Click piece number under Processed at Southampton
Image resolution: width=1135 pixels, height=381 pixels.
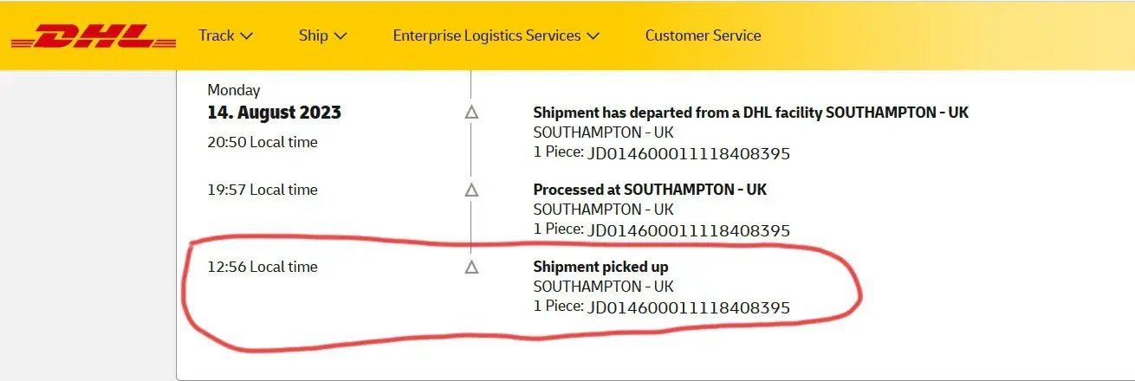(689, 230)
